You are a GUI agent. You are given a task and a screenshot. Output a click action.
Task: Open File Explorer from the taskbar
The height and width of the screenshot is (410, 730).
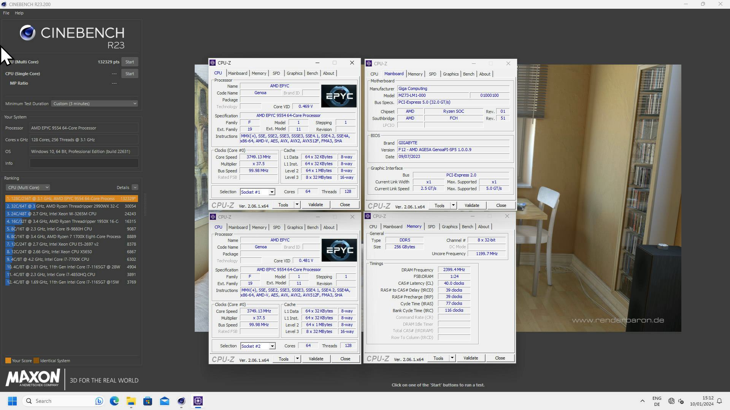pos(131,401)
